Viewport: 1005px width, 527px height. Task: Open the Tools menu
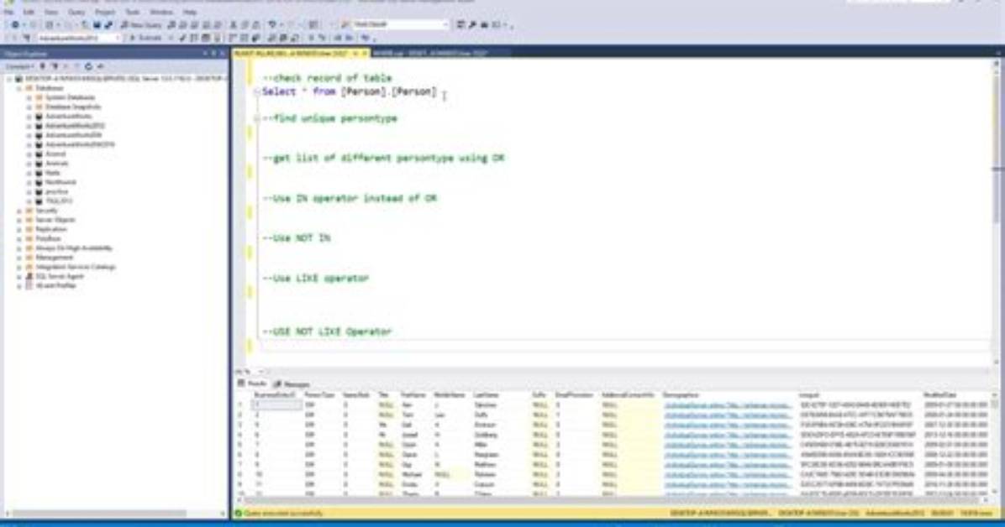pyautogui.click(x=133, y=12)
